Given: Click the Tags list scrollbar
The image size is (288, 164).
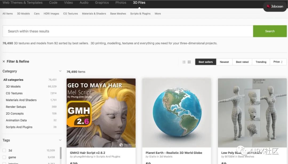Looking at the screenshot, I should 61,153.
